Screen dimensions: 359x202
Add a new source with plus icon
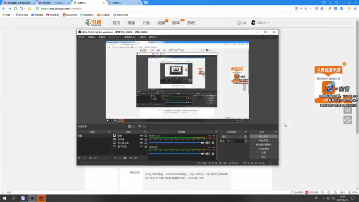115,158
